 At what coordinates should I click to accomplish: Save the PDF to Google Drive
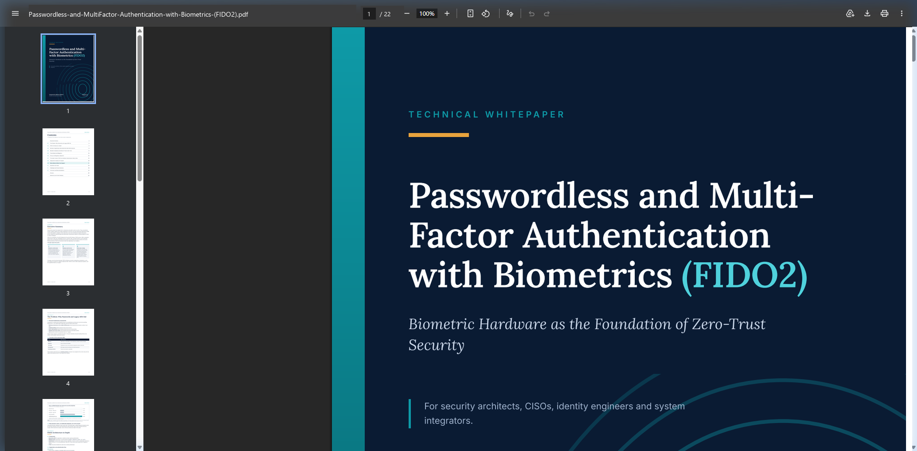850,13
